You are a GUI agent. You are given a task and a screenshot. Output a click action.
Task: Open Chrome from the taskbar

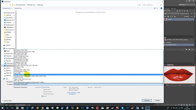pyautogui.click(x=42, y=108)
